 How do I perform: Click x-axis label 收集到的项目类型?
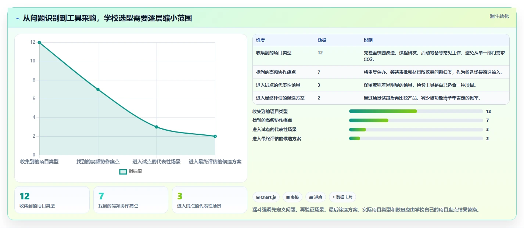click(39, 162)
